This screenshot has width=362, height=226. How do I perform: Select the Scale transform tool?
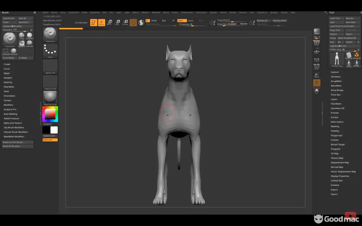[117, 23]
